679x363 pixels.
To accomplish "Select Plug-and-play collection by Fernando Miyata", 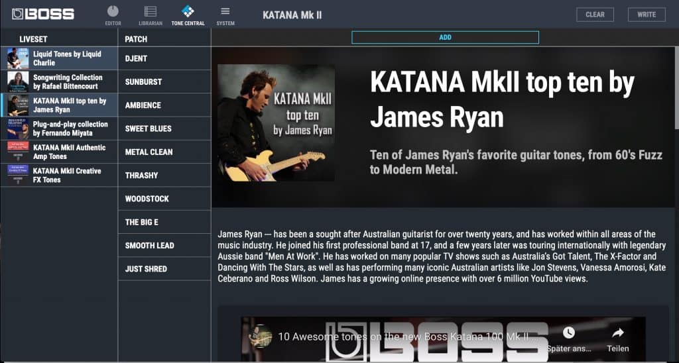I will pyautogui.click(x=59, y=129).
